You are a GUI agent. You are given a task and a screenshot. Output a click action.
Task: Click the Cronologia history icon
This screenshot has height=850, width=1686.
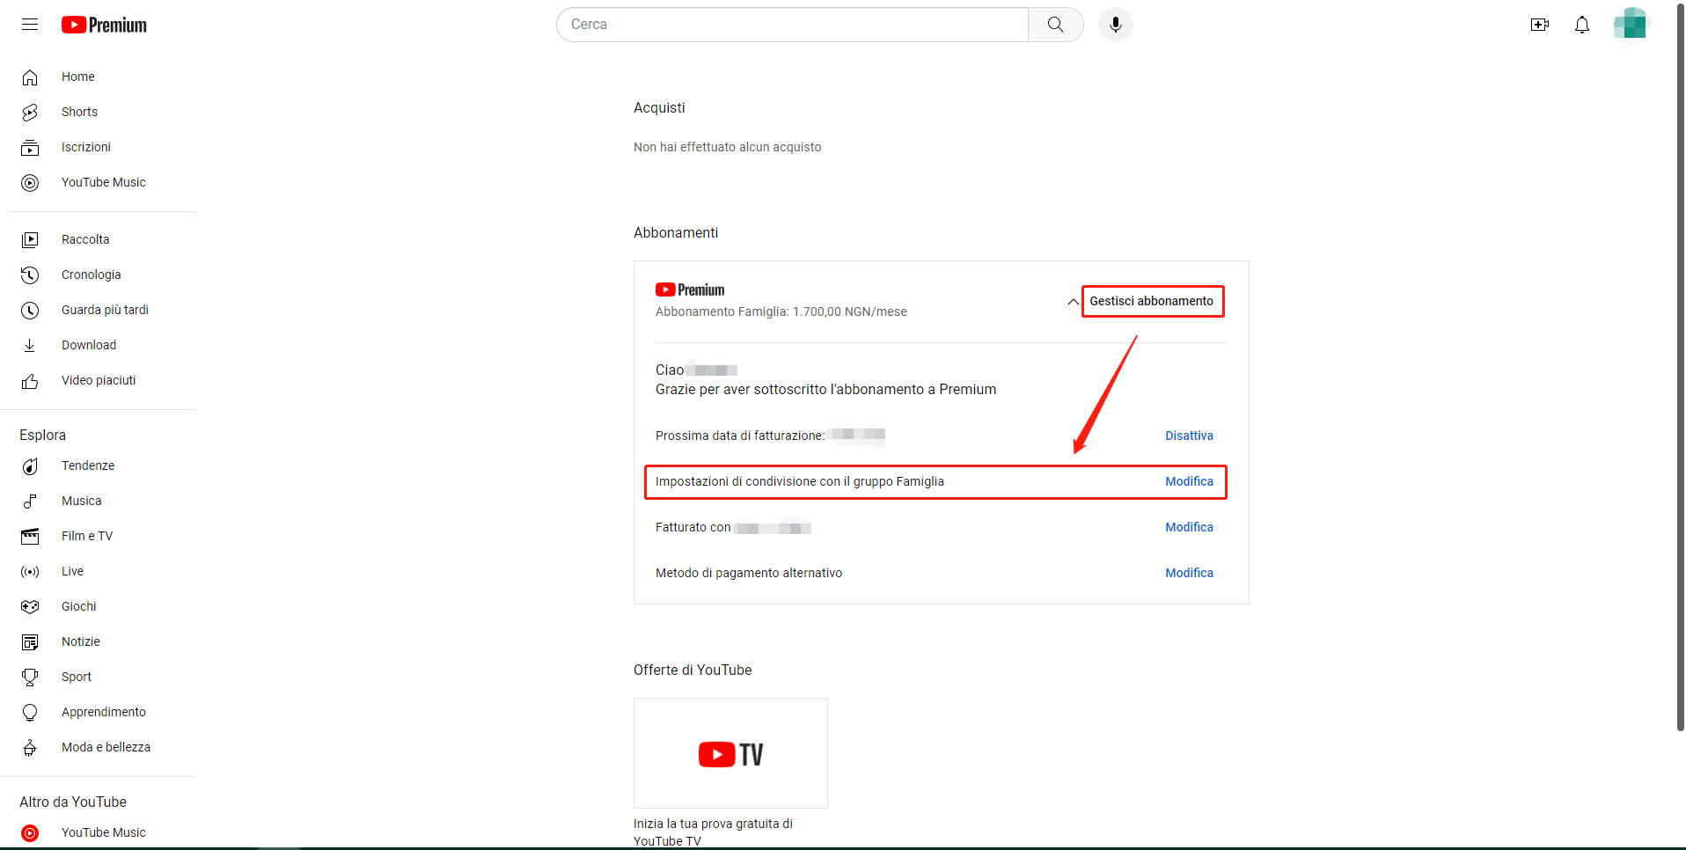(x=30, y=275)
